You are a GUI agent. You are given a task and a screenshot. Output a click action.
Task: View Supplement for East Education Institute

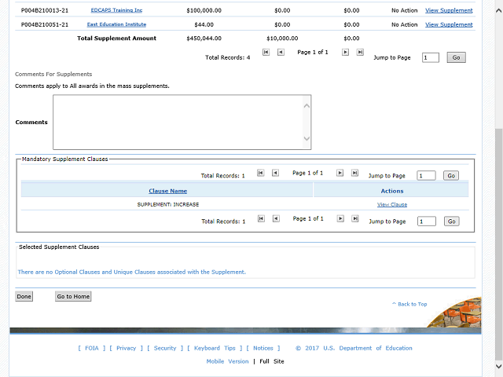coord(449,24)
